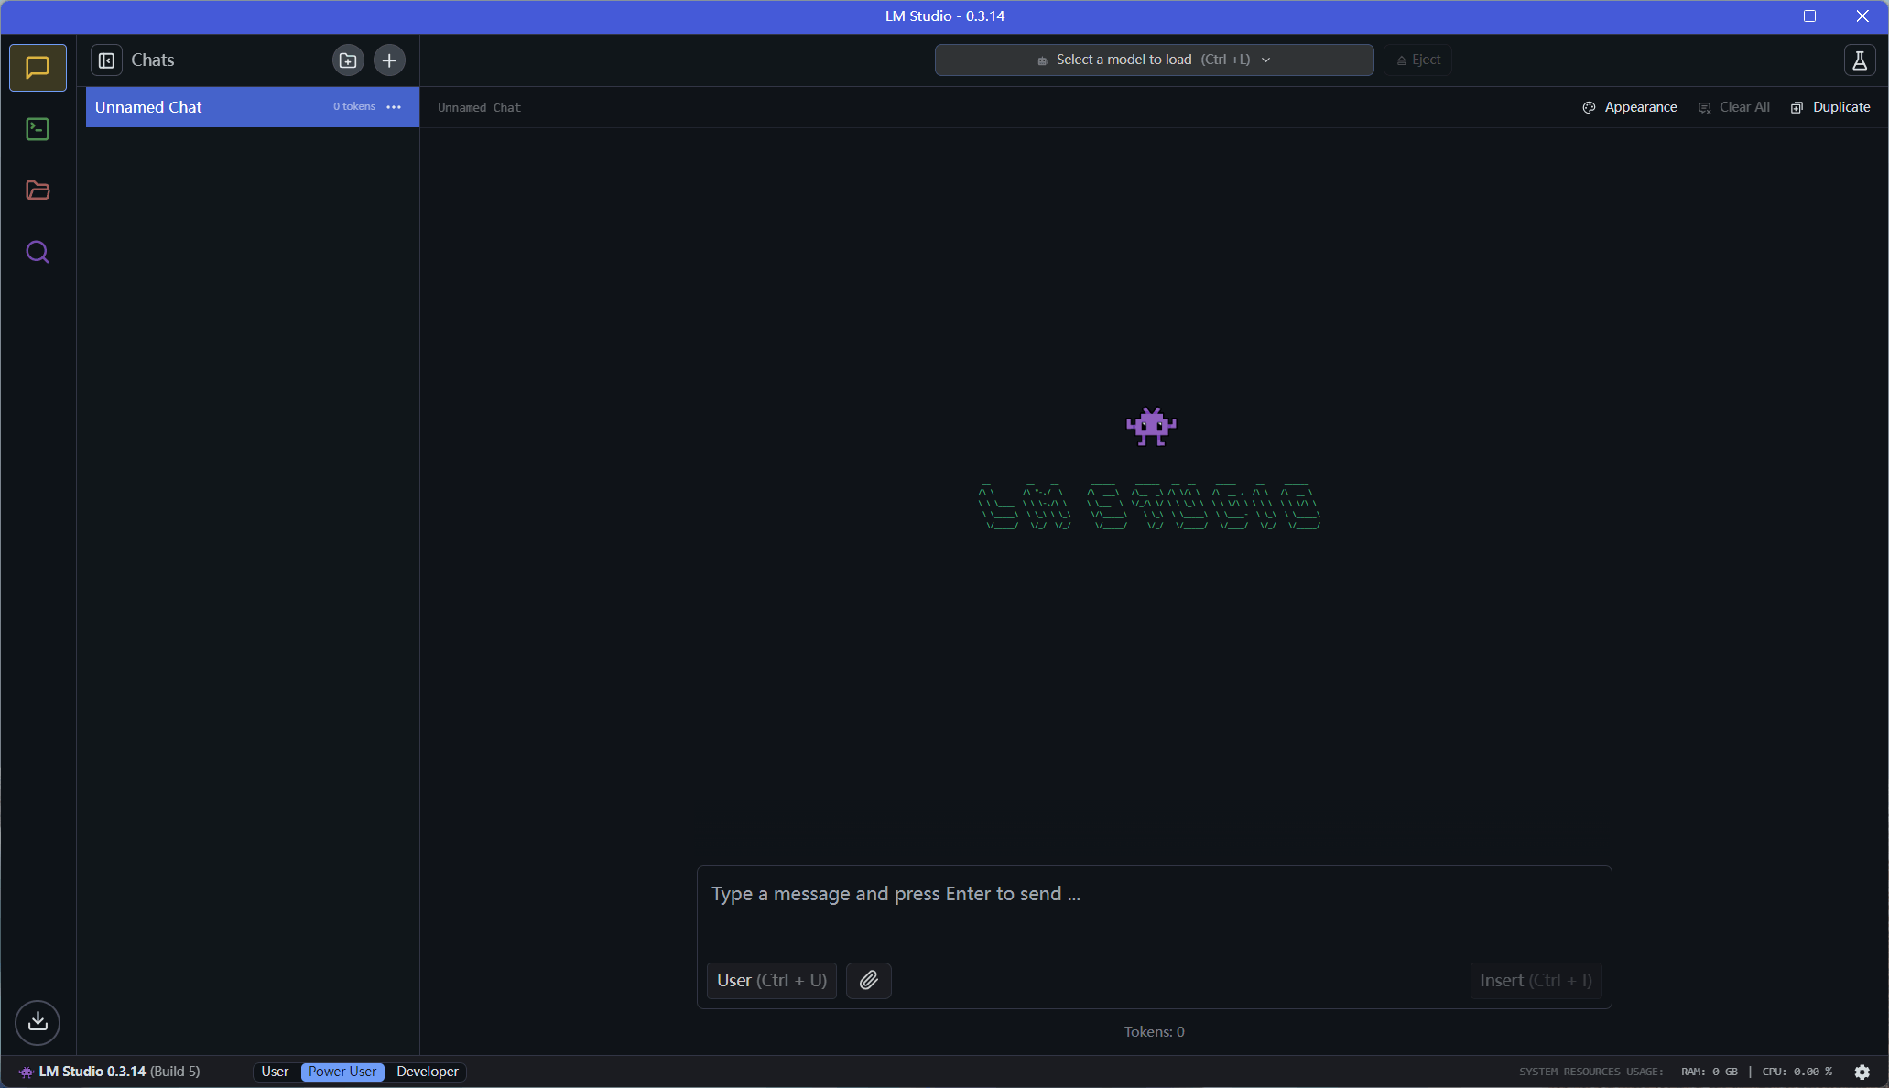The height and width of the screenshot is (1088, 1889).
Task: Switch to User mode
Action: [x=275, y=1072]
